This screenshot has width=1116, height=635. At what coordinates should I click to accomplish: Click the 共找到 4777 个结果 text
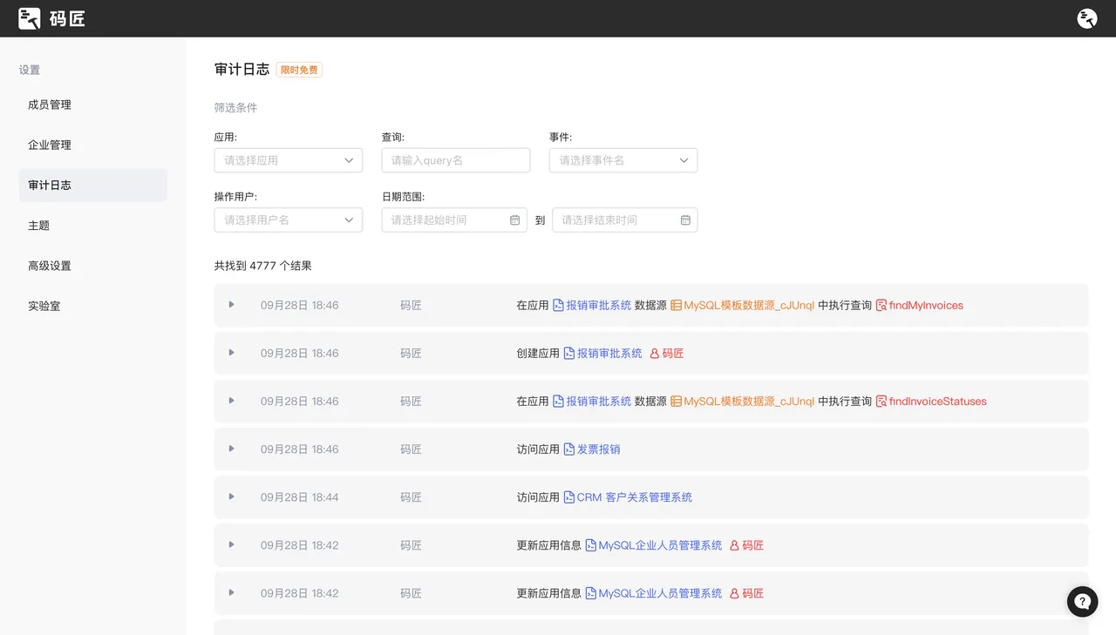click(x=263, y=266)
